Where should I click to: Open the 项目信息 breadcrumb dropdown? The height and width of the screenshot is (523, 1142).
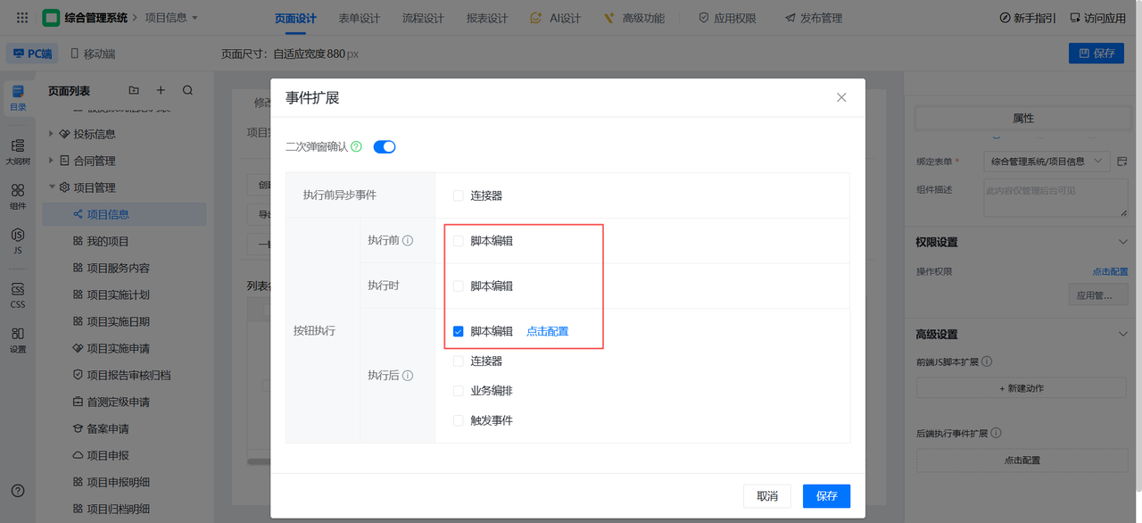171,18
